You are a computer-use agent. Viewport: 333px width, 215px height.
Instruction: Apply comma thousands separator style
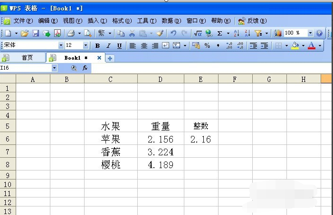coord(218,45)
